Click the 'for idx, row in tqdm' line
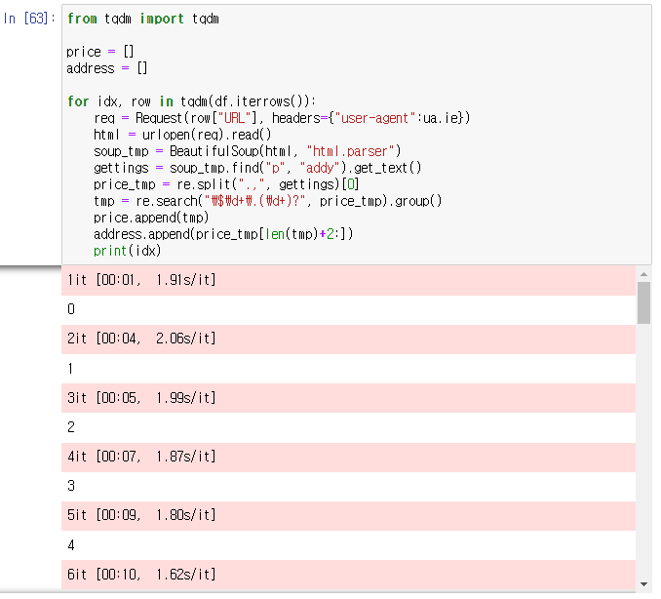The height and width of the screenshot is (599, 661). pos(191,101)
